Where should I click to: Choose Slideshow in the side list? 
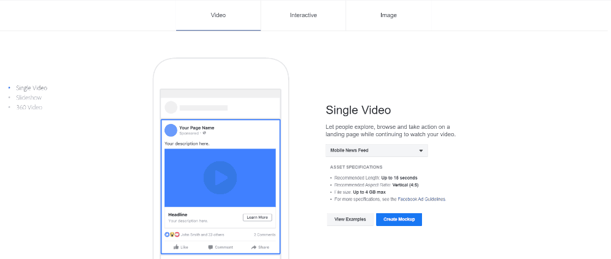29,98
